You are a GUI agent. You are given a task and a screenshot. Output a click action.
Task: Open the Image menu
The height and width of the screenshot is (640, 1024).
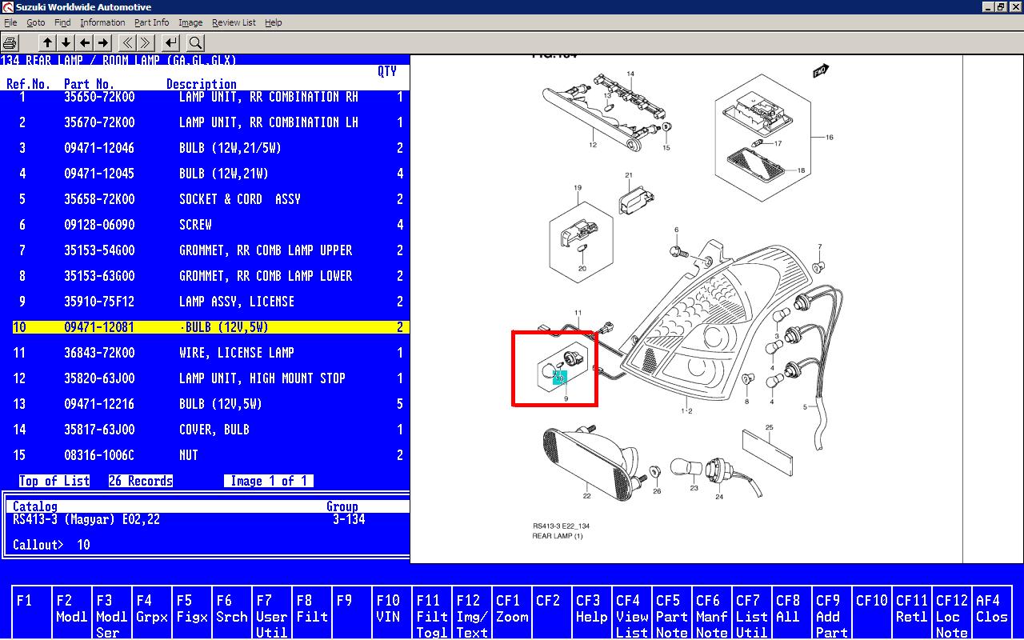point(190,22)
